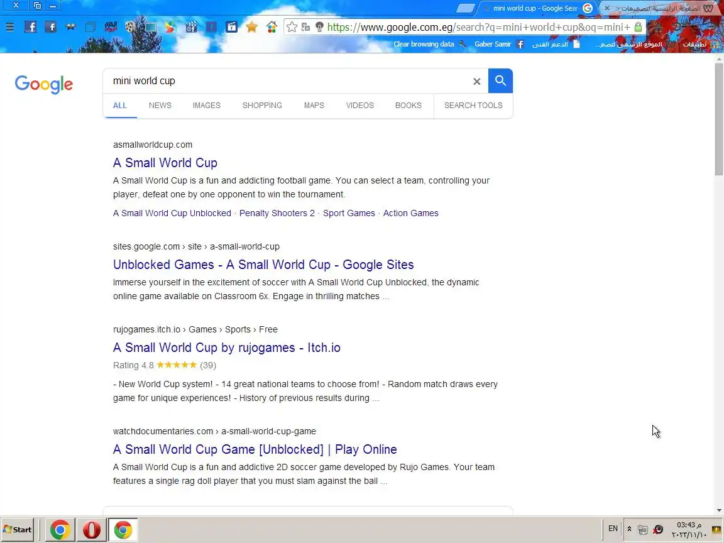Click the lightbulb icon in address bar
The image size is (724, 543).
319,27
